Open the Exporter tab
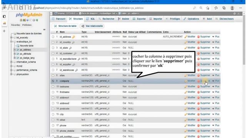The height and width of the screenshot is (138, 246). click(x=139, y=19)
